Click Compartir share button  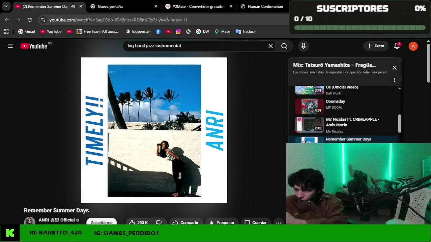(x=185, y=223)
